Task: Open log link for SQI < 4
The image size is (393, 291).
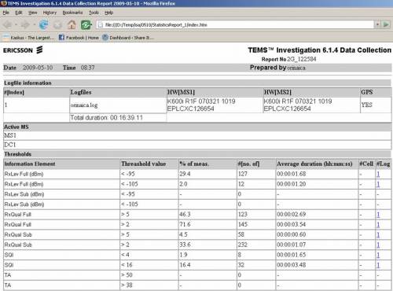Action: pos(378,255)
